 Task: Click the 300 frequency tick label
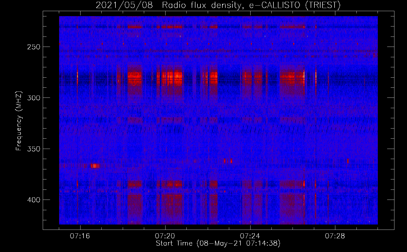pos(34,98)
